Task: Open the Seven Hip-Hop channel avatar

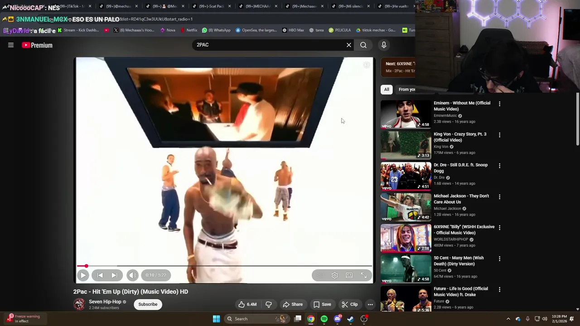Action: click(x=79, y=304)
